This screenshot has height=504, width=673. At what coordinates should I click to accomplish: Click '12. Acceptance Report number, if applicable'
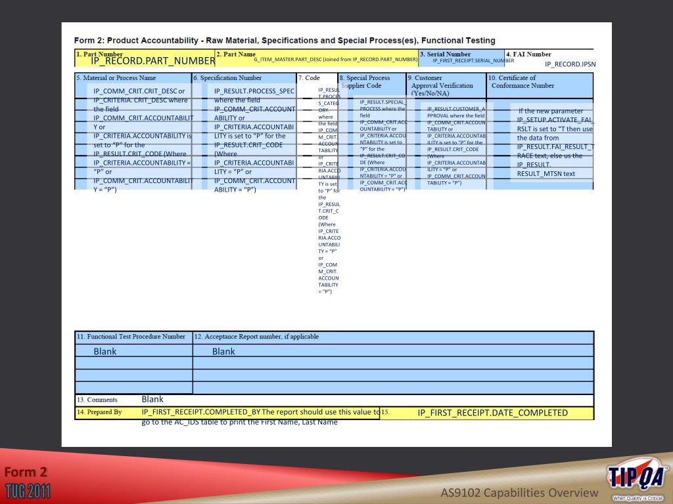point(257,337)
